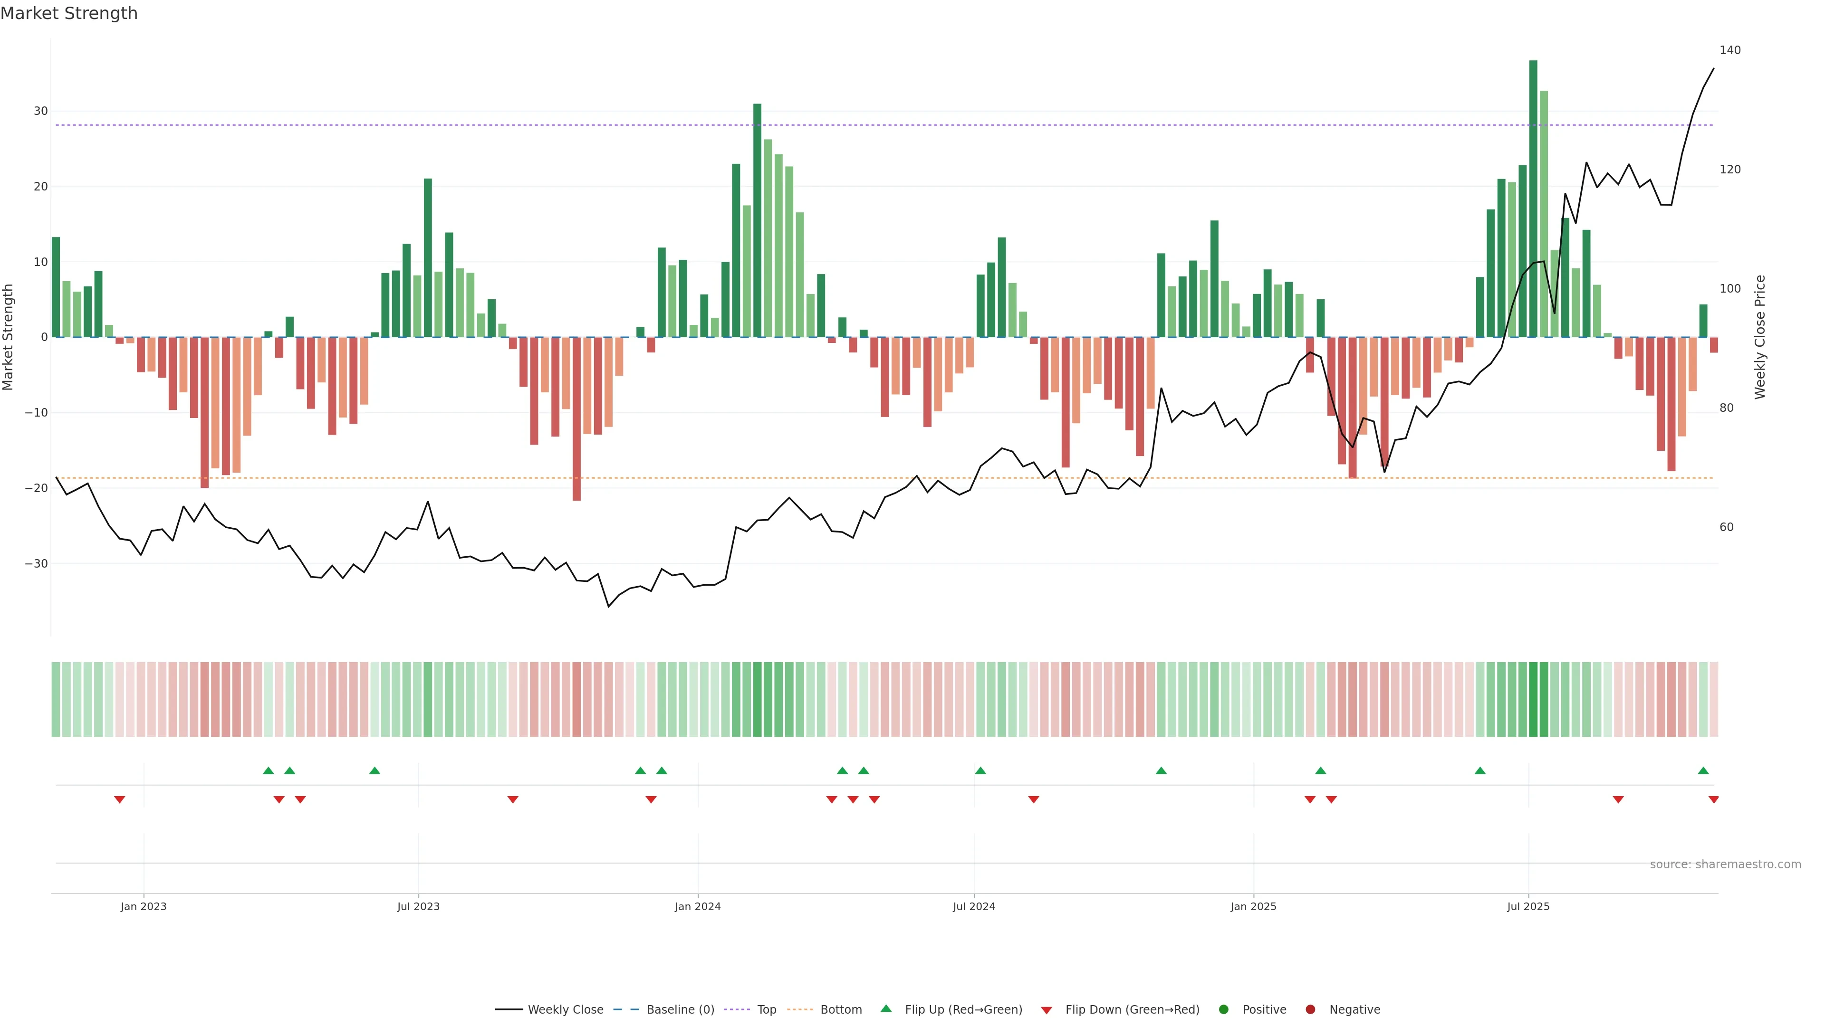Click the orange dotted Bottom threshold line
The width and height of the screenshot is (1825, 1026).
click(x=709, y=478)
